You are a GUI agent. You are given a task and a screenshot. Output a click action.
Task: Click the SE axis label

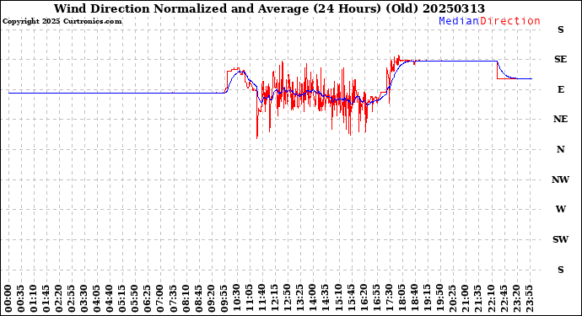(x=560, y=59)
